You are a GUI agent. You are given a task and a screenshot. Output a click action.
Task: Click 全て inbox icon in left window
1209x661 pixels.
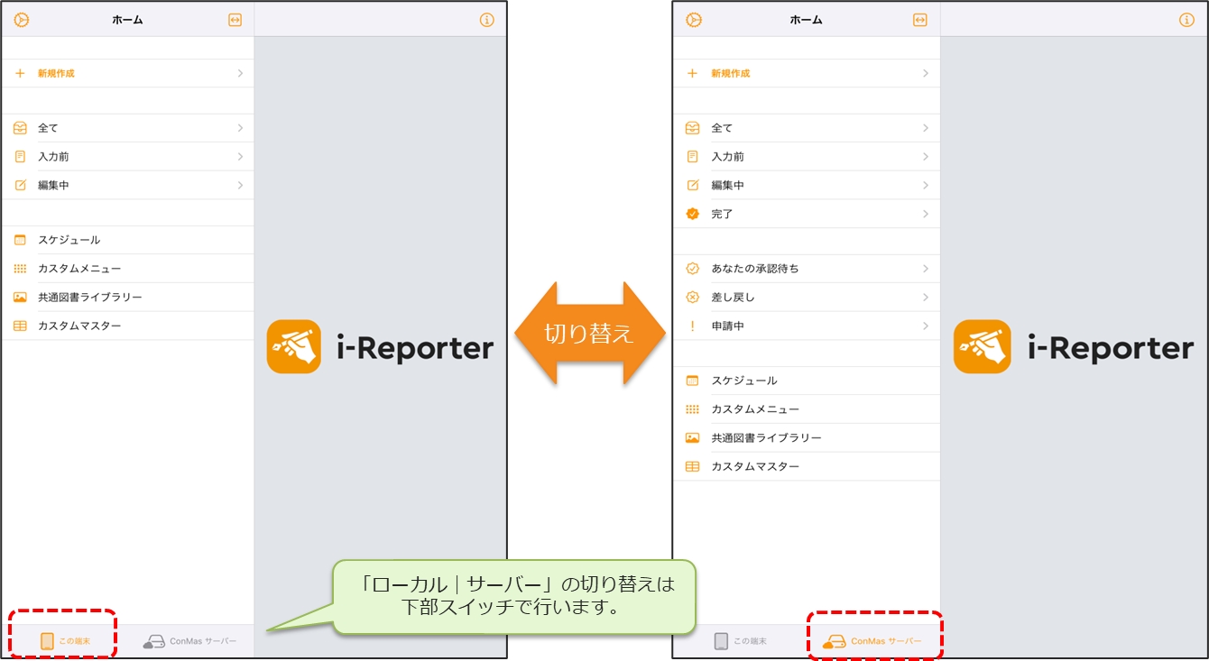[x=21, y=128]
